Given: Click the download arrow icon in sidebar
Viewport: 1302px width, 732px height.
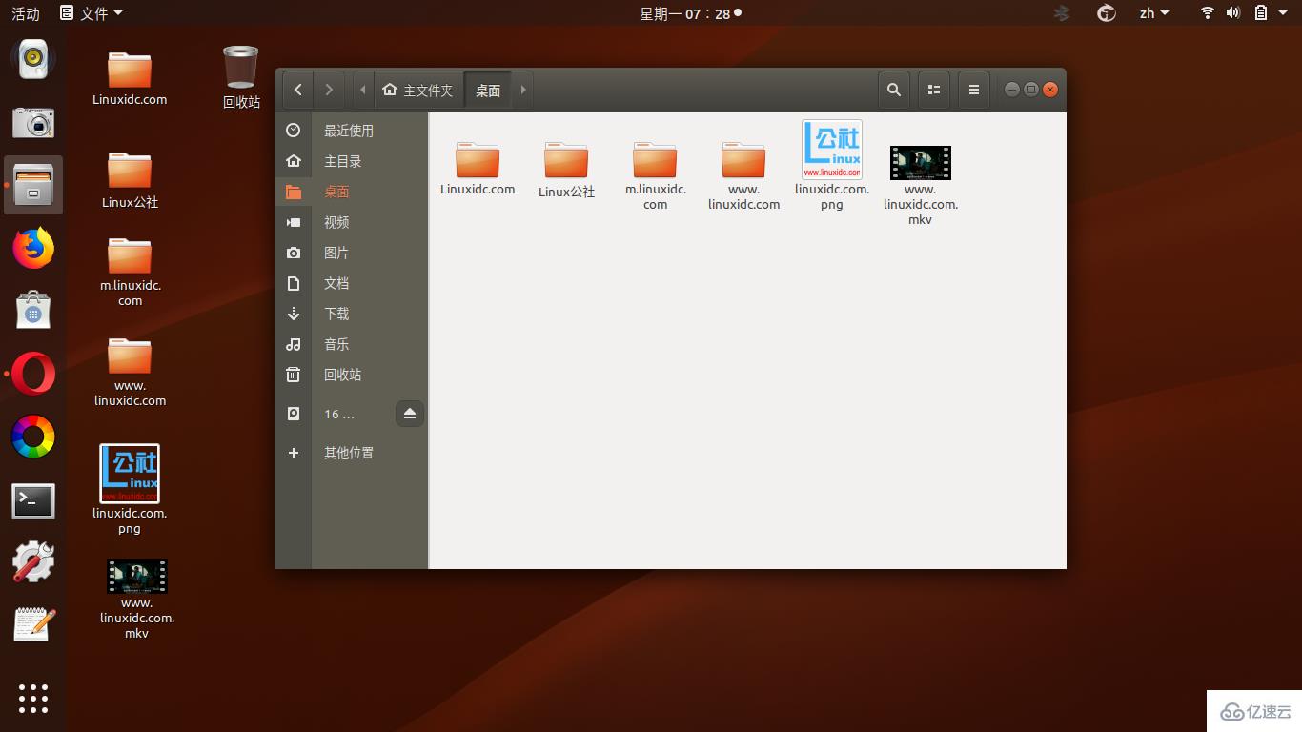Looking at the screenshot, I should click(294, 314).
